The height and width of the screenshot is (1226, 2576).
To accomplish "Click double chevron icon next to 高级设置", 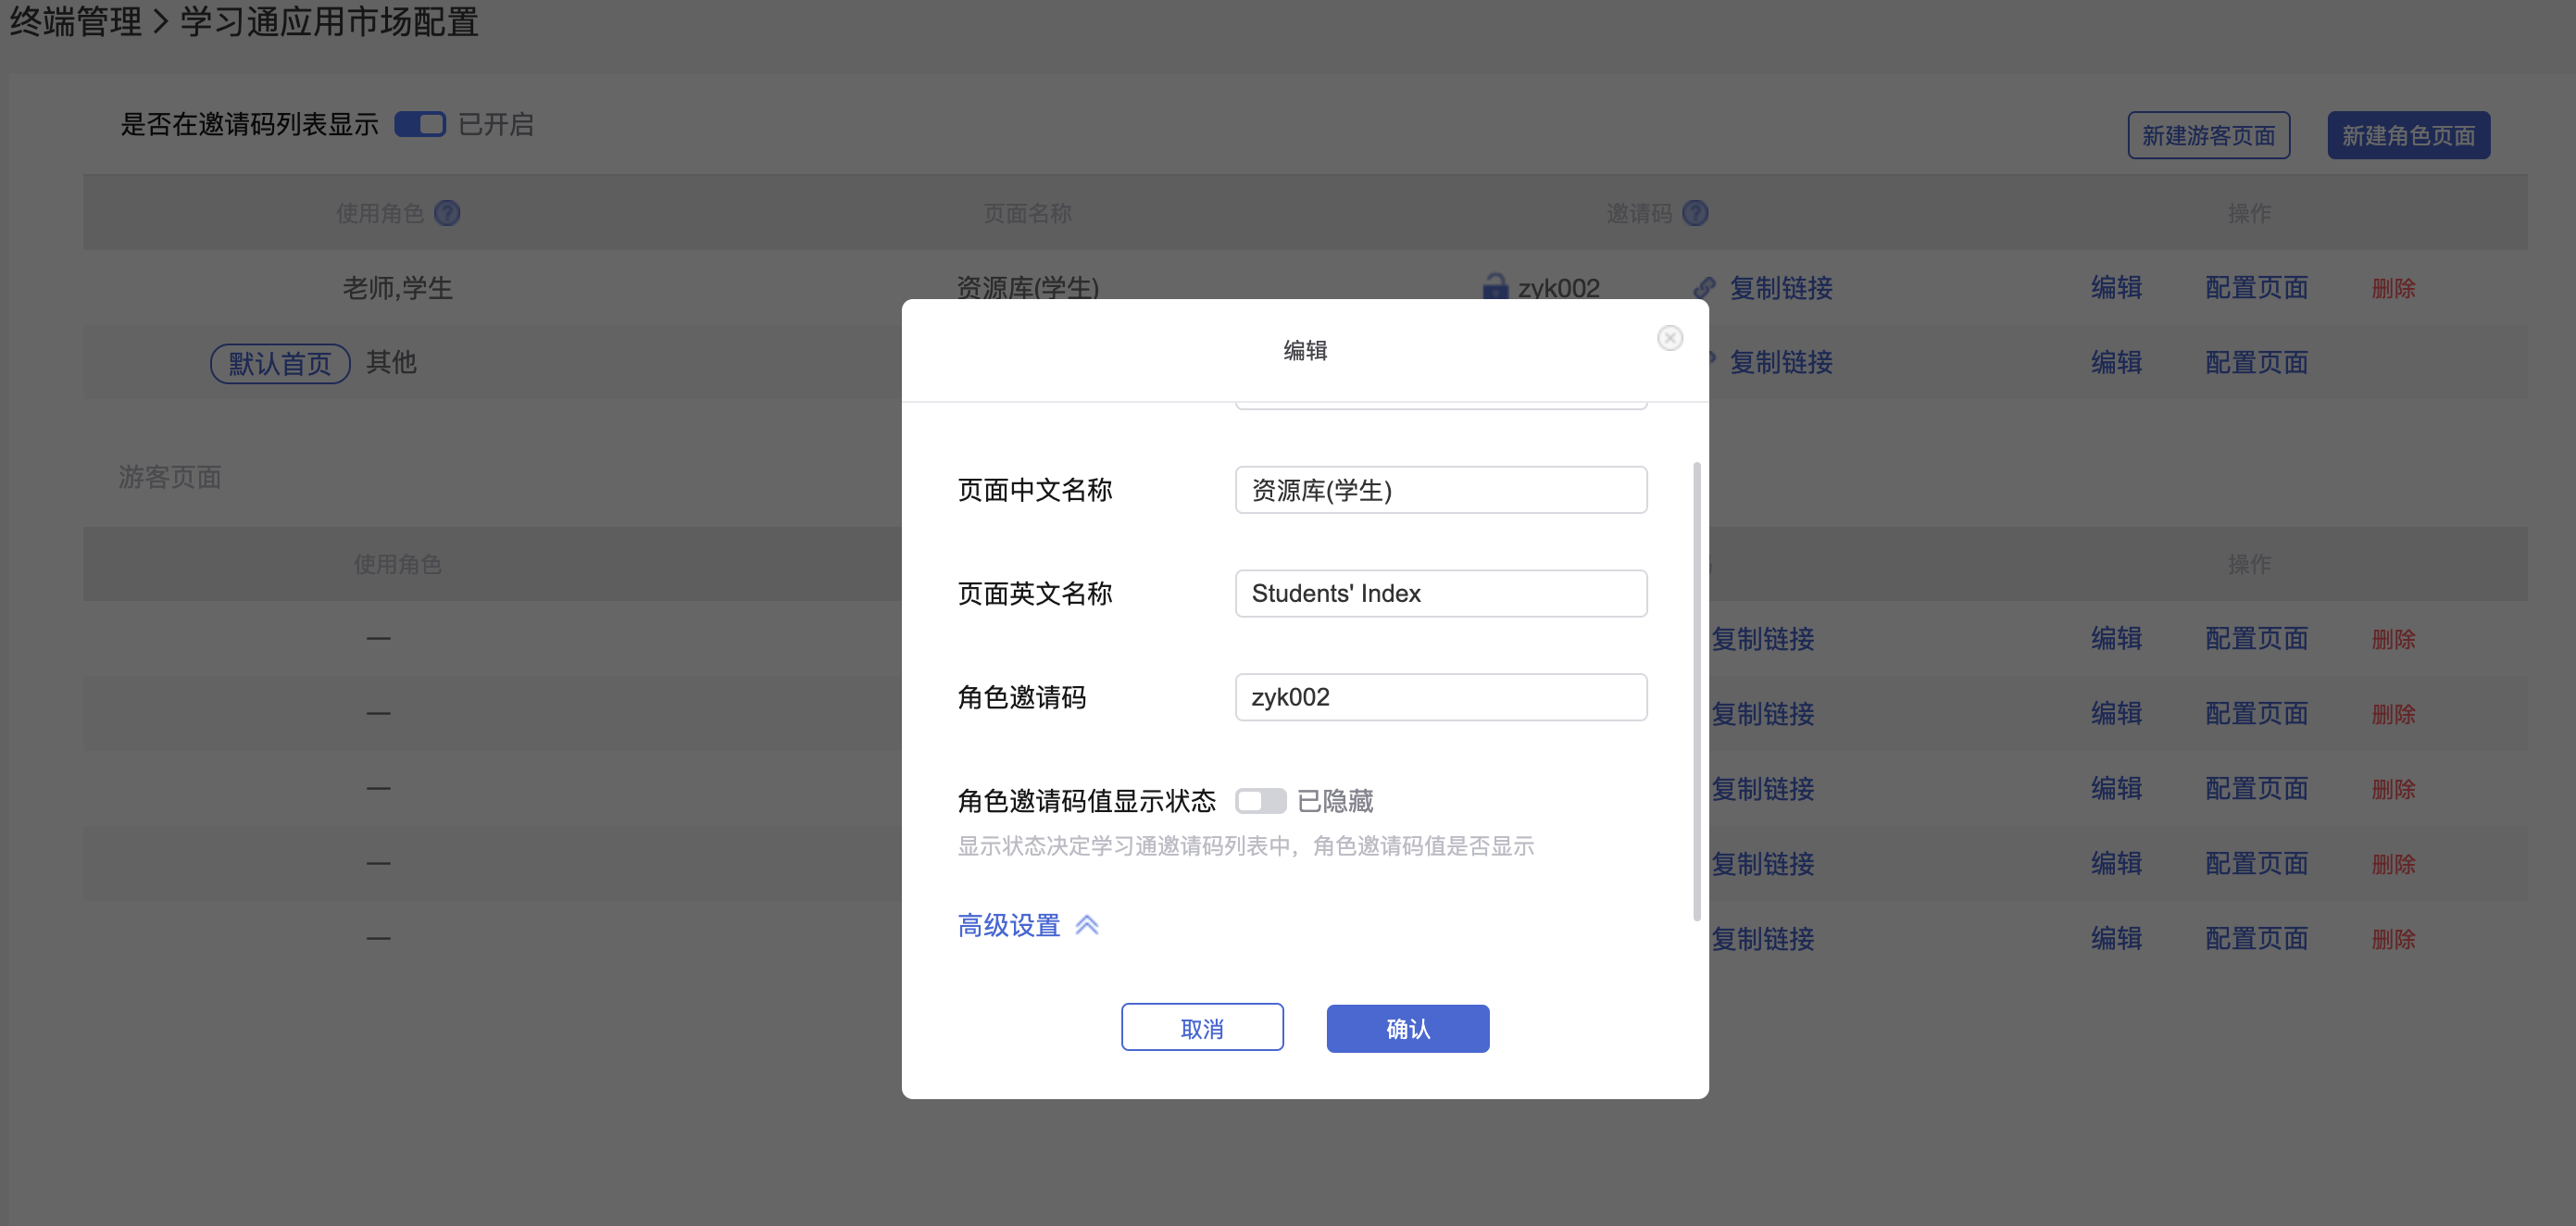I will (x=1086, y=925).
